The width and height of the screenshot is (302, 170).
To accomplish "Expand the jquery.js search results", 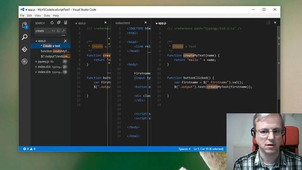I will coord(36,62).
